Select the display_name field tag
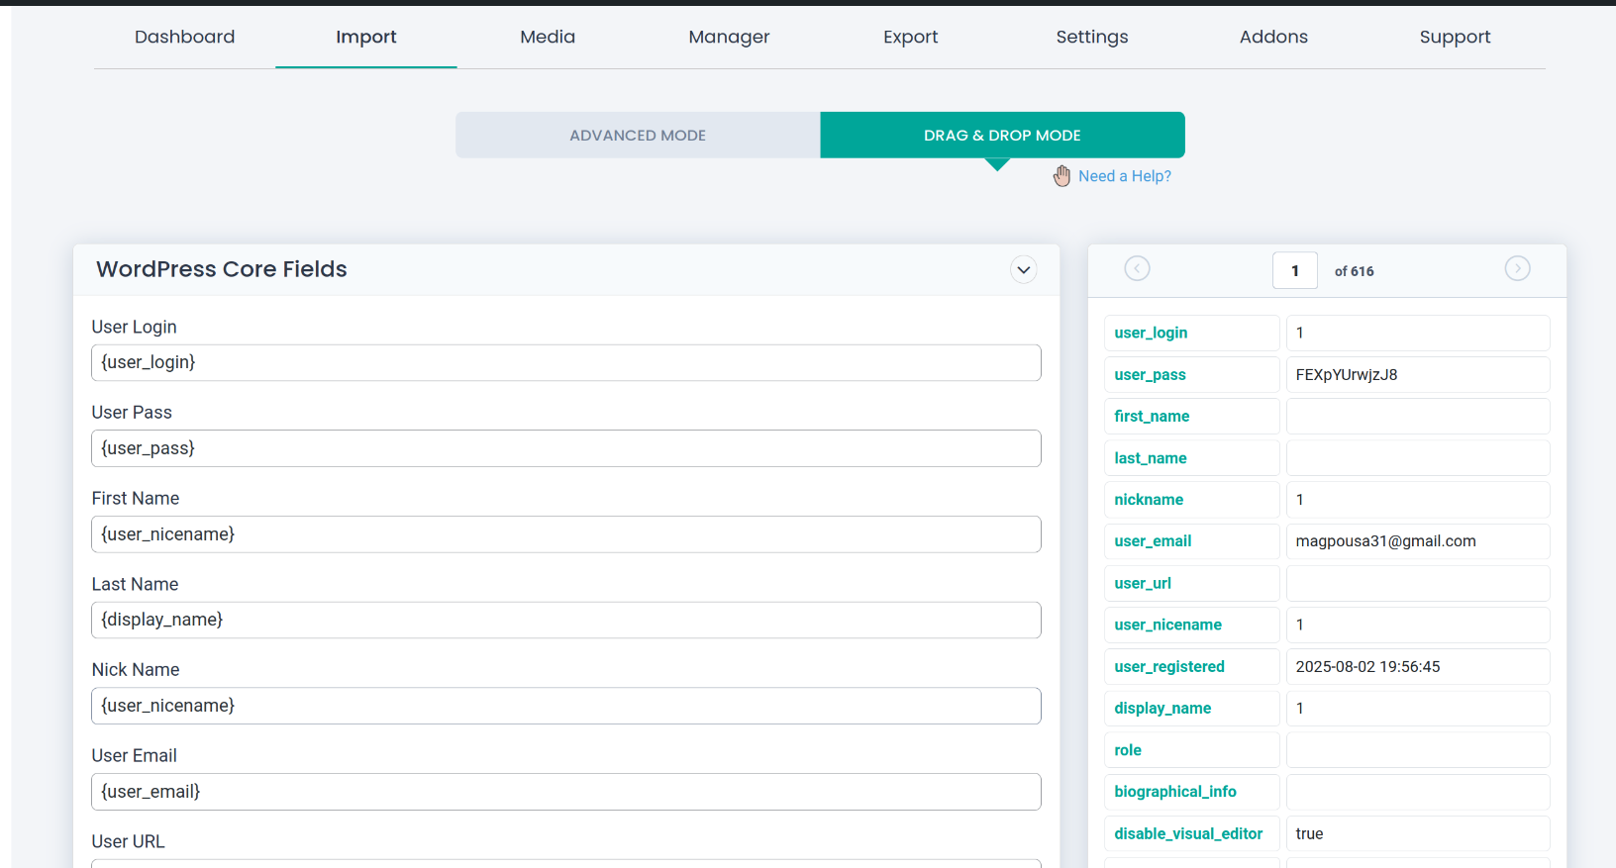The image size is (1616, 868). tap(1162, 709)
